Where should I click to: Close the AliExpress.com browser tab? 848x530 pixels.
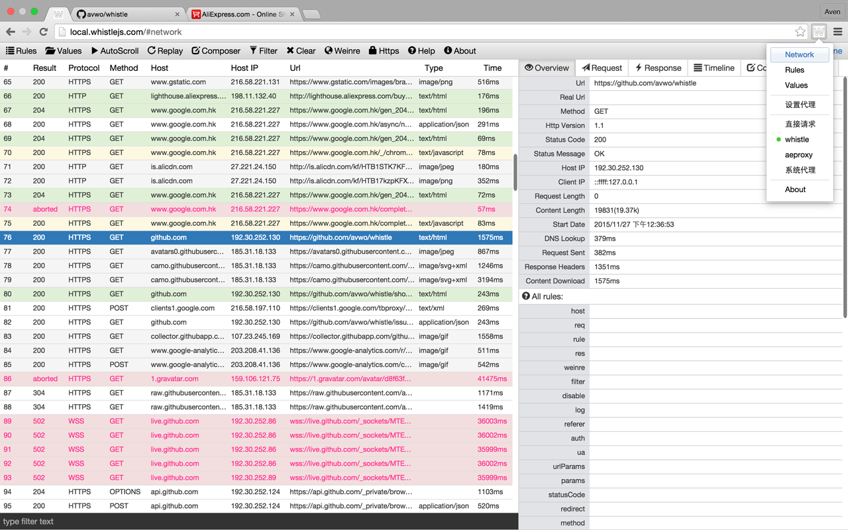[293, 14]
